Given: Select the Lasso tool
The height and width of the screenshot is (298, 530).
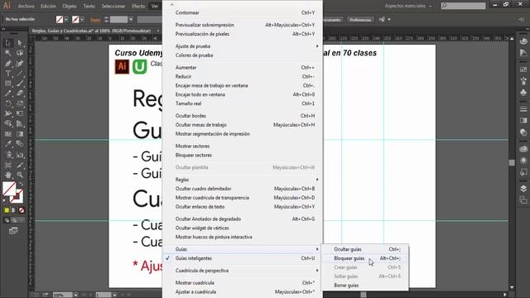Looking at the screenshot, I should point(20,53).
